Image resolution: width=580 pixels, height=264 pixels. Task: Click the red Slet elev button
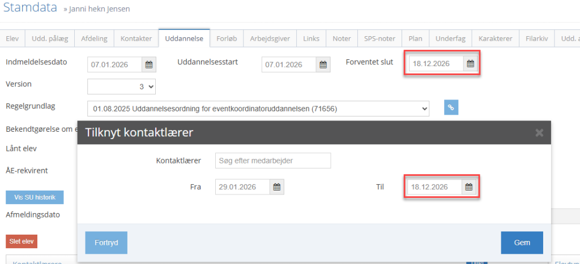click(x=22, y=241)
